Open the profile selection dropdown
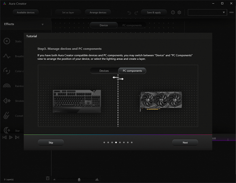This screenshot has width=236, height=183. click(x=207, y=13)
